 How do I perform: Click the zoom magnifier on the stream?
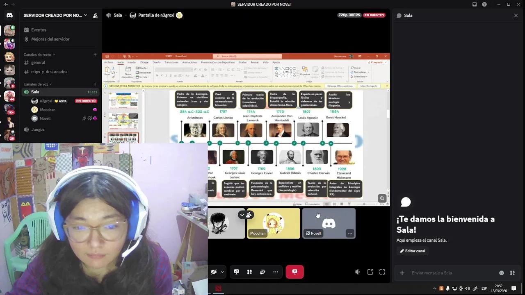tap(382, 198)
